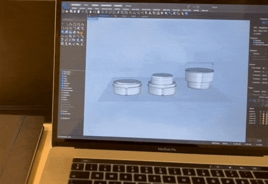
Task: Toggle the Intersection osnap checkbox
Action: click(x=63, y=88)
